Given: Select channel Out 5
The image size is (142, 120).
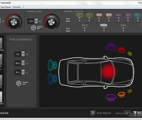Looking at the screenshot, I should tap(118, 15).
